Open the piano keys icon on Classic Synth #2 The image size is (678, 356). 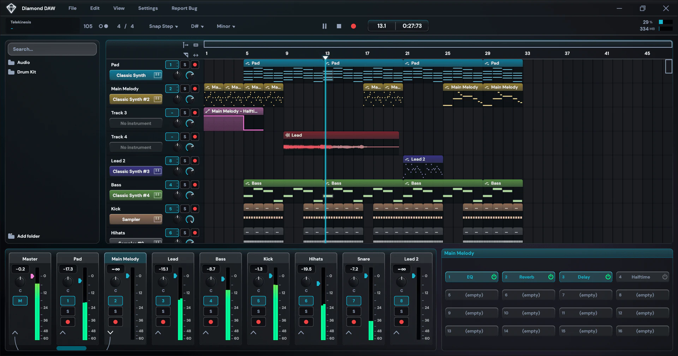click(157, 99)
